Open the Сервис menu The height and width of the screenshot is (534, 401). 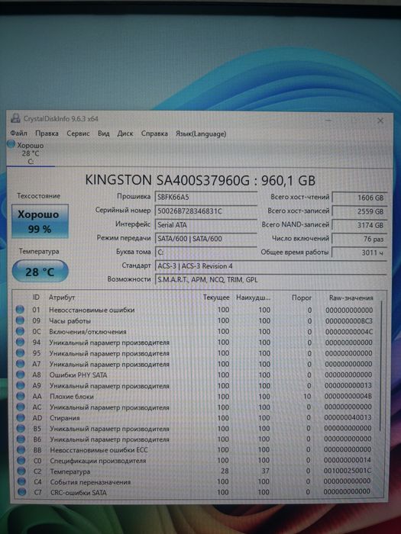click(x=78, y=133)
